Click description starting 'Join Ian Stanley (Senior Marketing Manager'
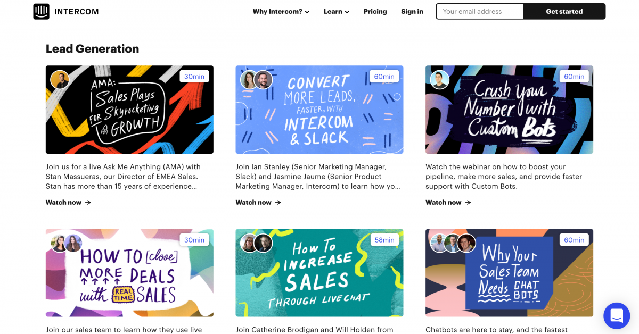Screen dimensions: 639x334 318,177
